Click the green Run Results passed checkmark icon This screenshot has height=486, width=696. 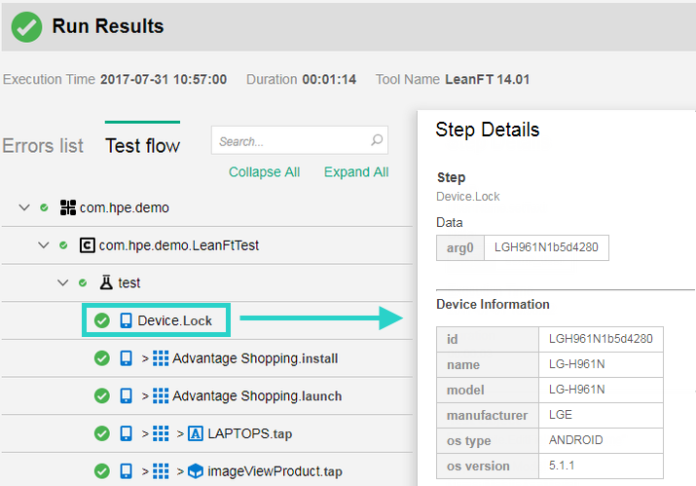point(26,26)
